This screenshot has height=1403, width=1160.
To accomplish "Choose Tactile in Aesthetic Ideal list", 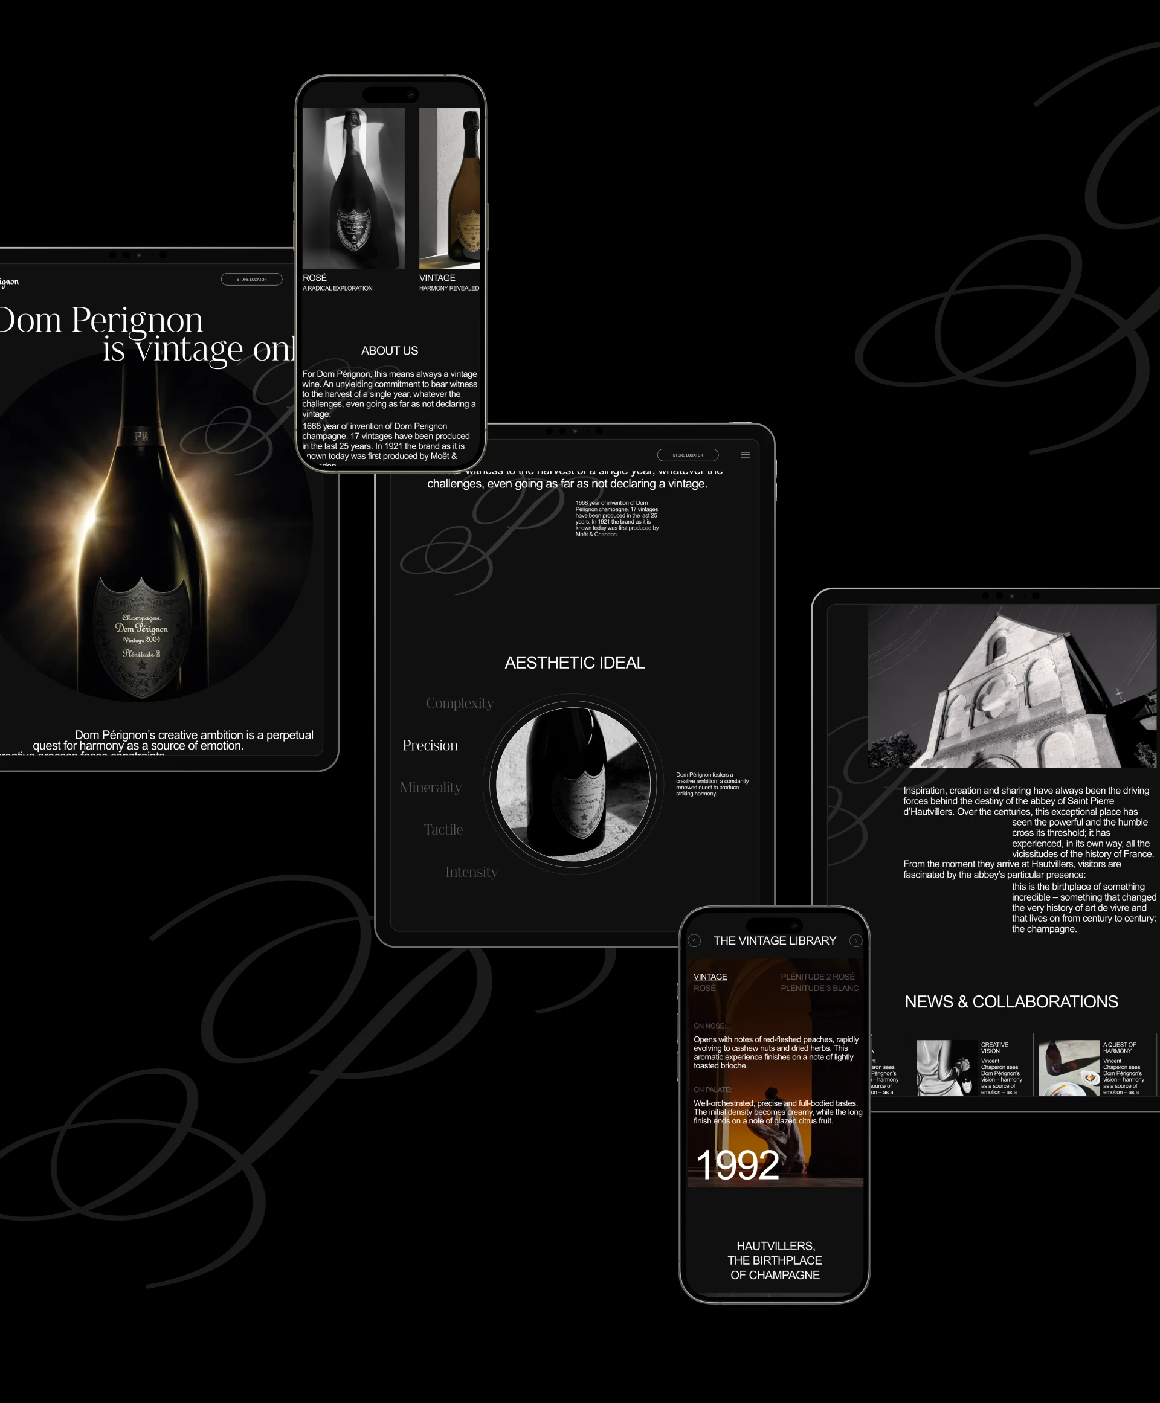I will (x=443, y=830).
